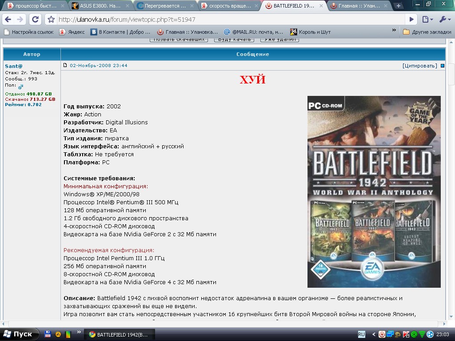455x341 pixels.
Task: Close the 'Главная :: Улан…' tab
Action: [386, 6]
